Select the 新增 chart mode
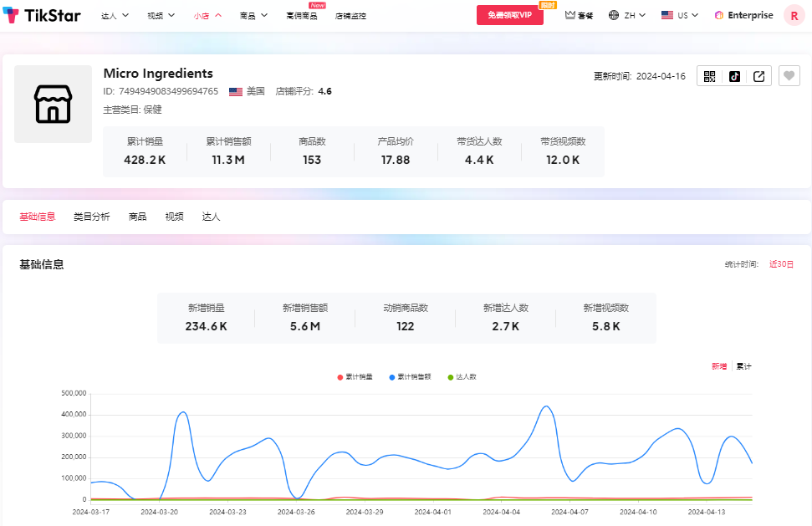The height and width of the screenshot is (526, 812). click(x=719, y=366)
